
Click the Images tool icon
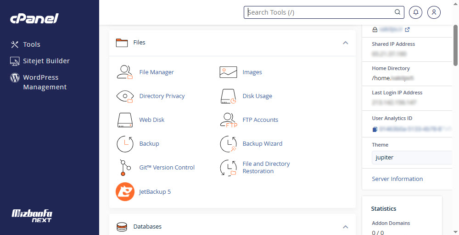click(228, 72)
